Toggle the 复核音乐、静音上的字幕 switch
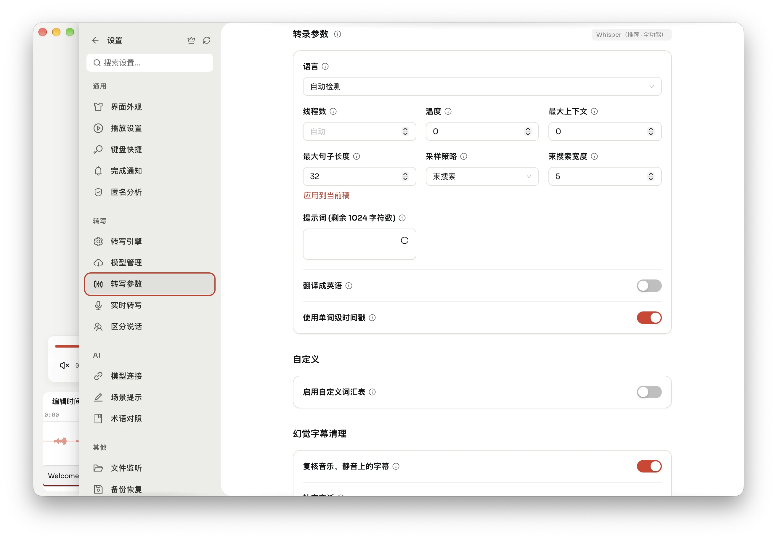 649,467
